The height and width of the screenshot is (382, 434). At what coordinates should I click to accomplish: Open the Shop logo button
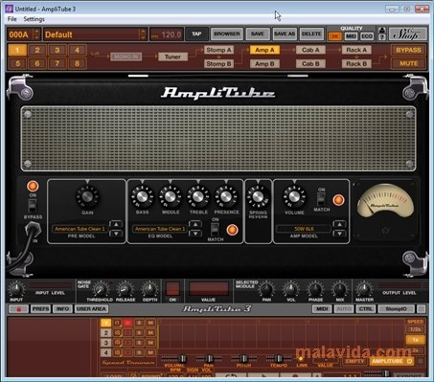click(x=407, y=34)
